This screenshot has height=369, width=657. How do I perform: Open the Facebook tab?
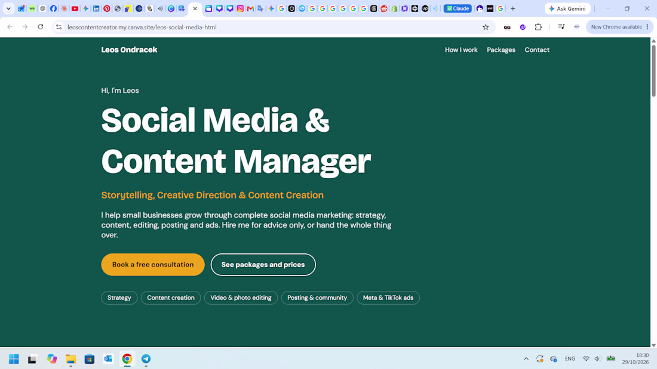tap(53, 8)
